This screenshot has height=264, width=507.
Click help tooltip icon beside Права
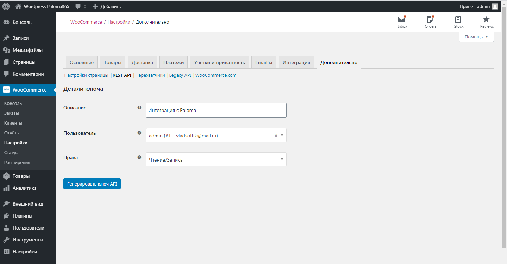139,157
